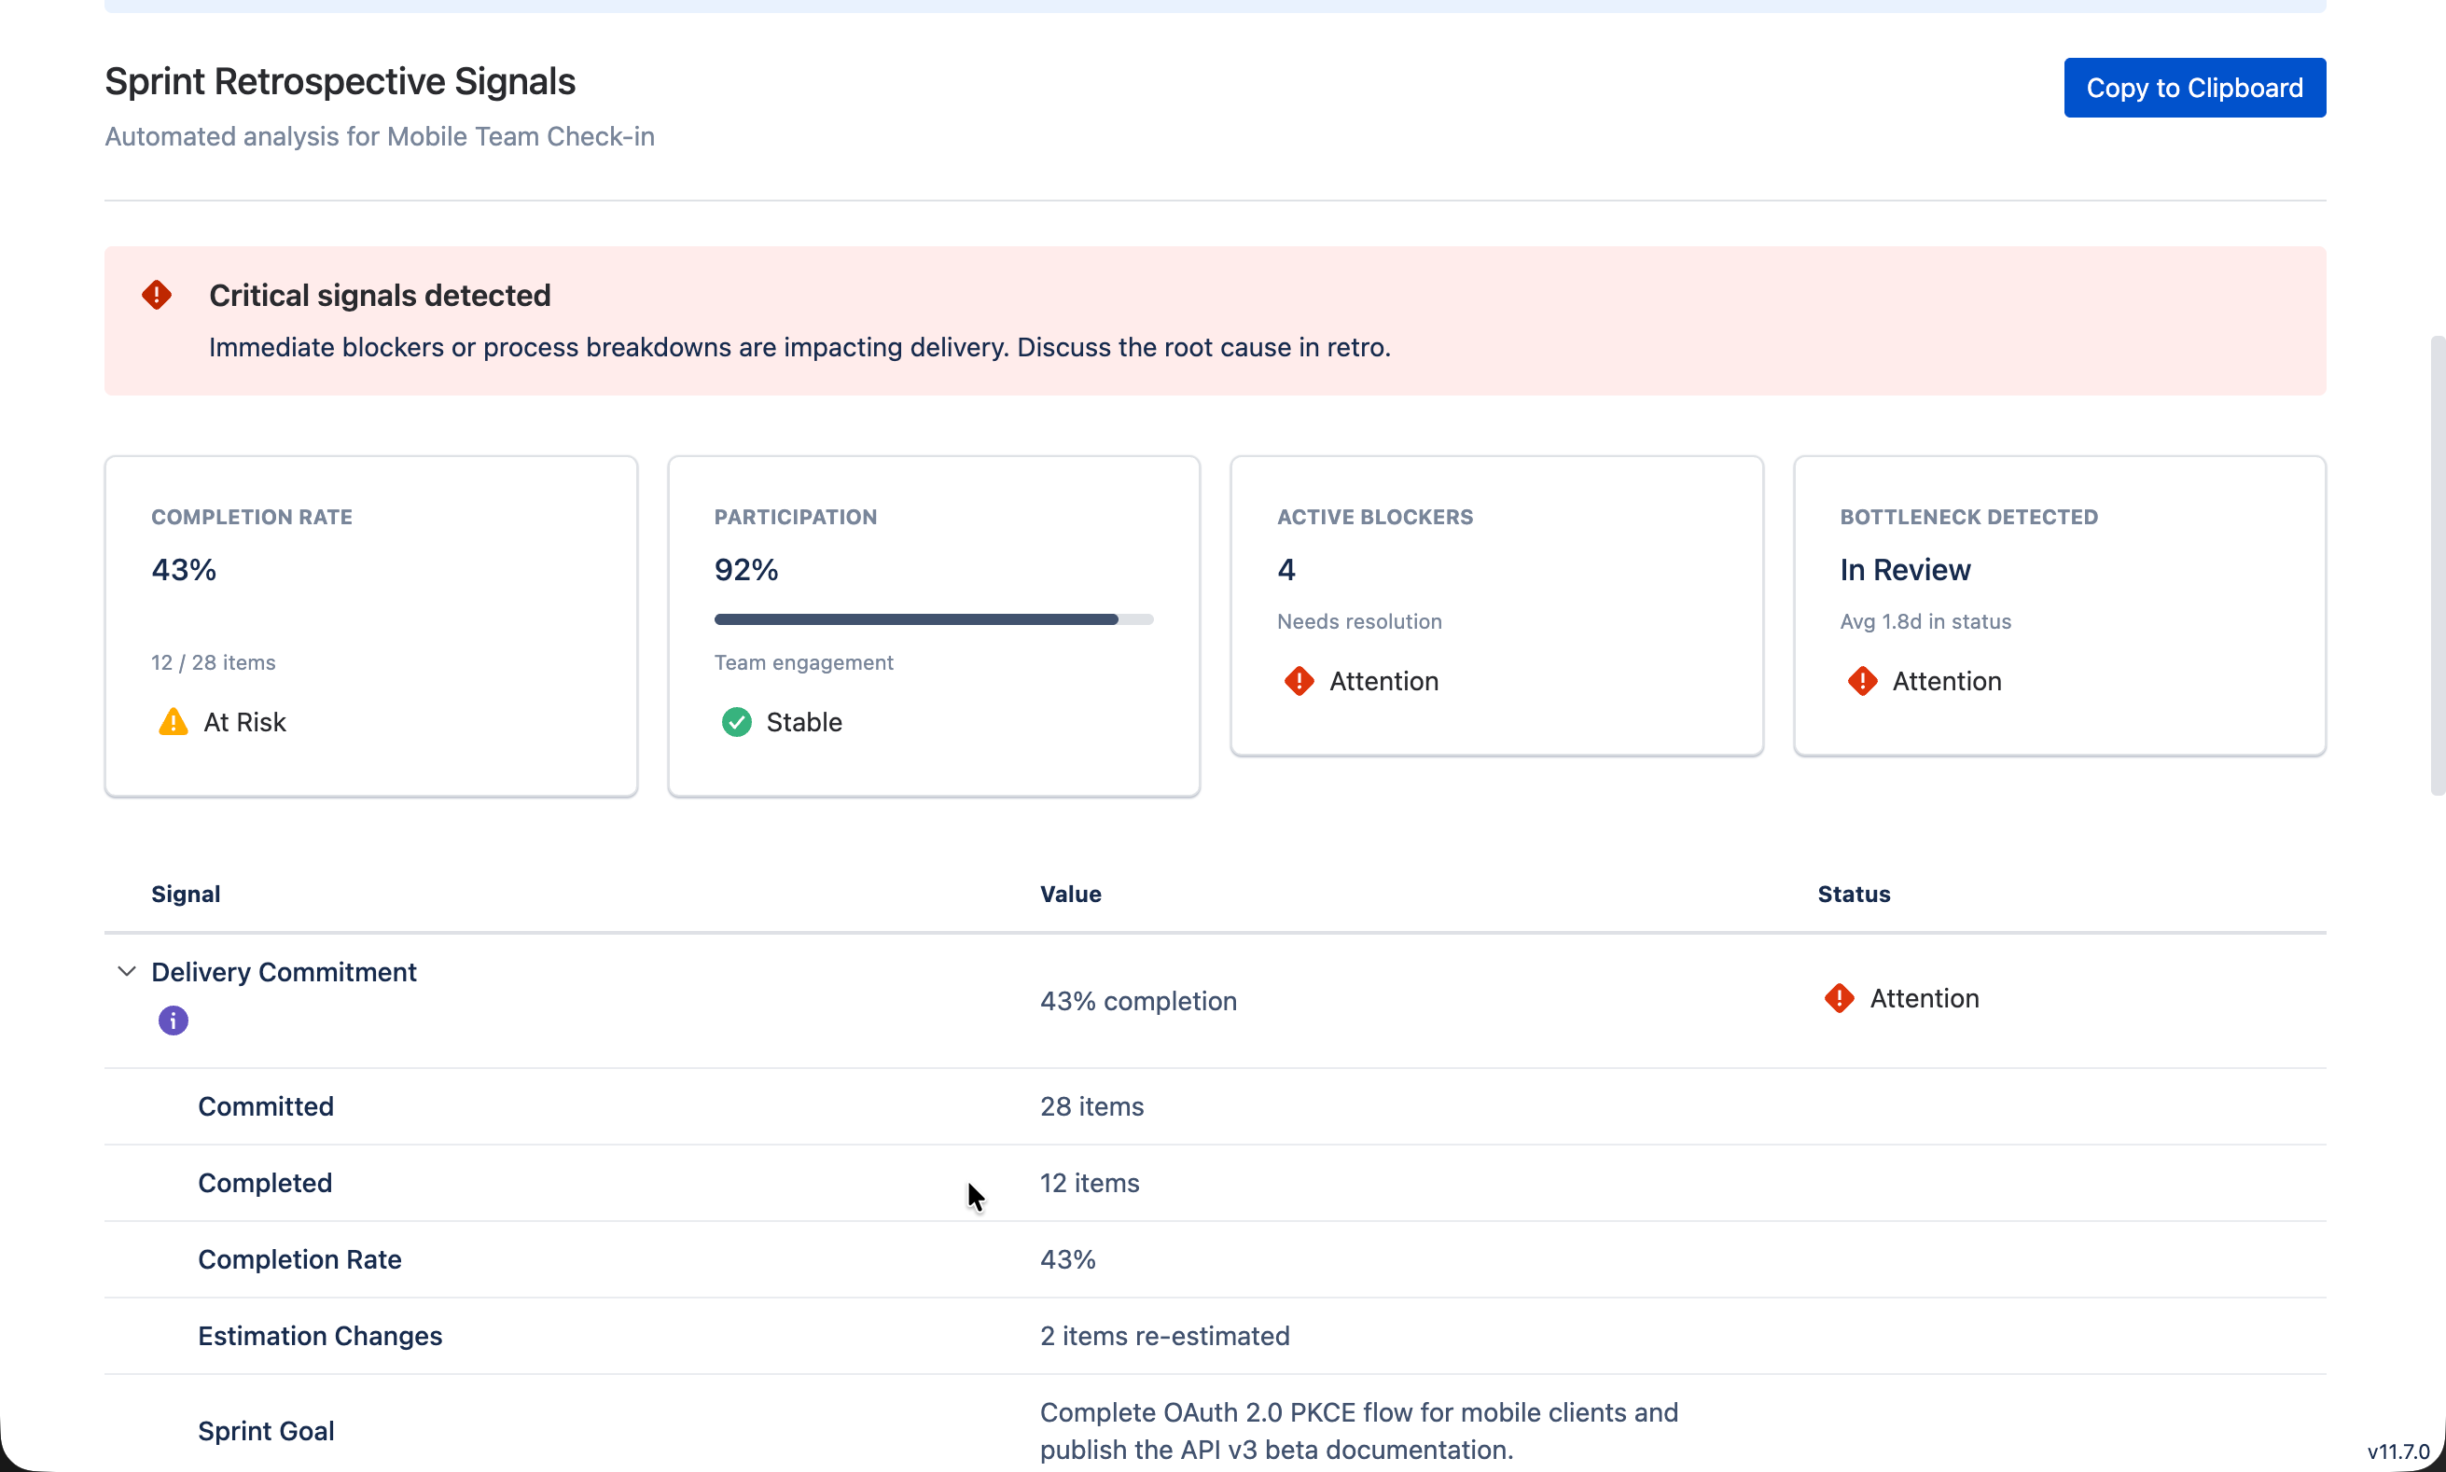Select the Completed sub-row label
This screenshot has width=2446, height=1472.
point(265,1183)
